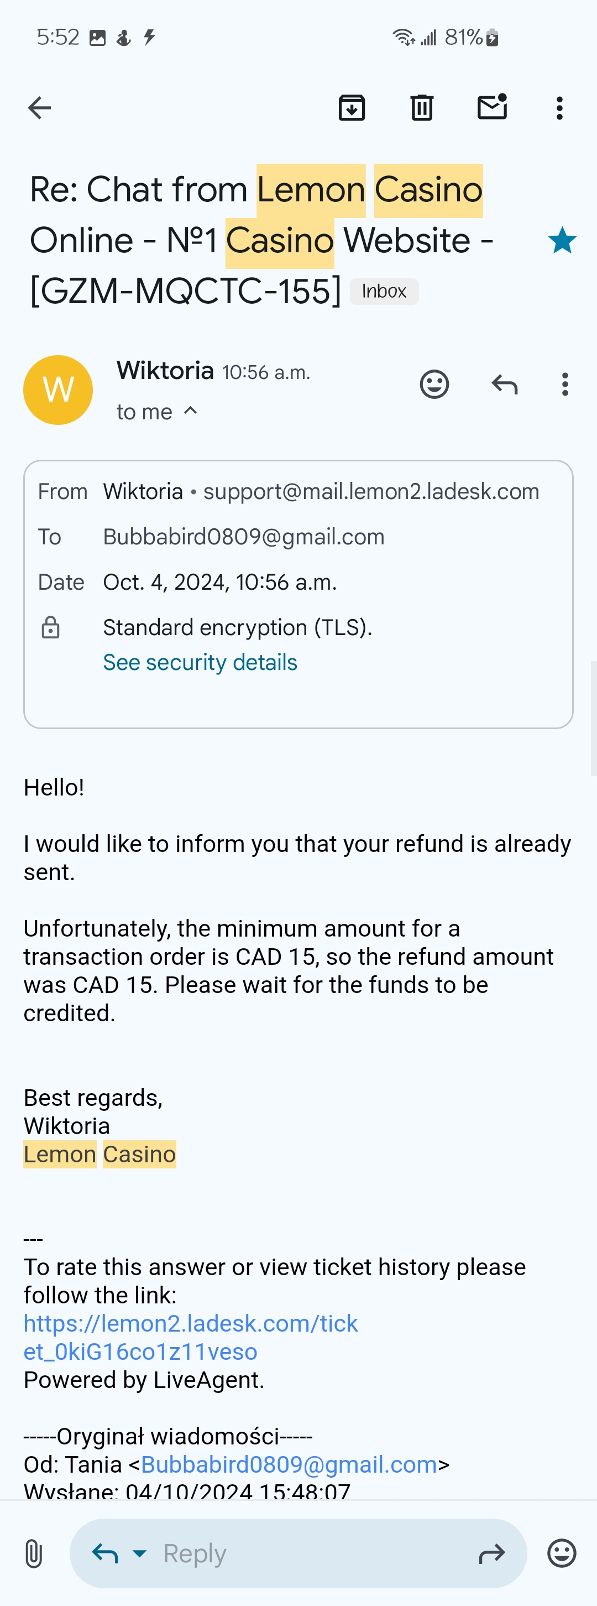Delete the email with trash icon
This screenshot has width=597, height=1606.
[x=422, y=108]
